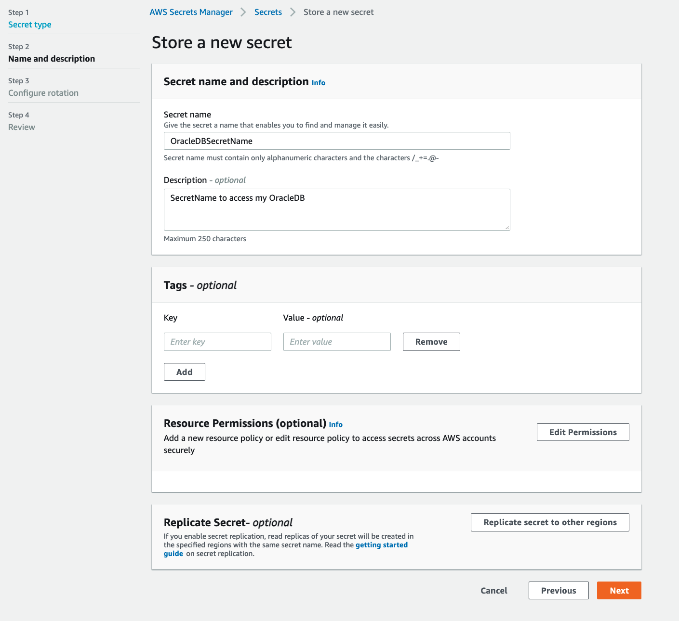This screenshot has width=679, height=621.
Task: Click the Tags - optional heading
Action: [200, 285]
